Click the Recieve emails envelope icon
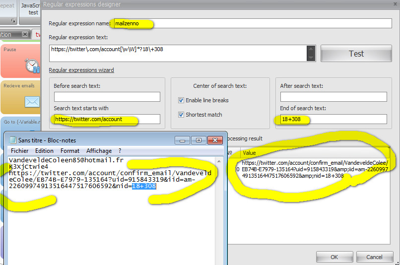Screen dimensions: 400x265 click(x=32, y=102)
